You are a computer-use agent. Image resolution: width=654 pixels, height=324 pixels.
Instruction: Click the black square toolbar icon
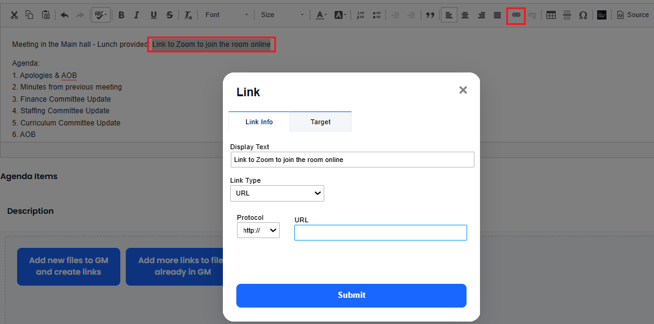tap(601, 15)
